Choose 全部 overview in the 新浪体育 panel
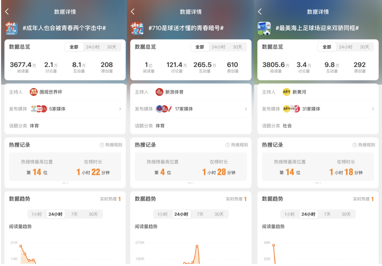This screenshot has height=266, width=382. (200, 47)
